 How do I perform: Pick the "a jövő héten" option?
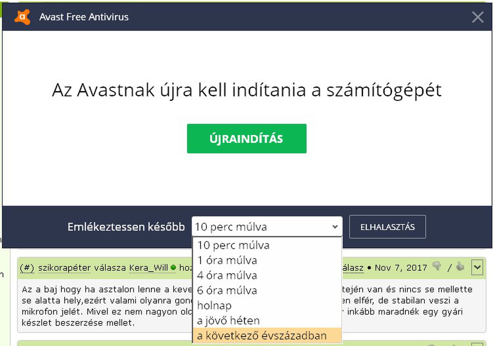[x=267, y=320]
